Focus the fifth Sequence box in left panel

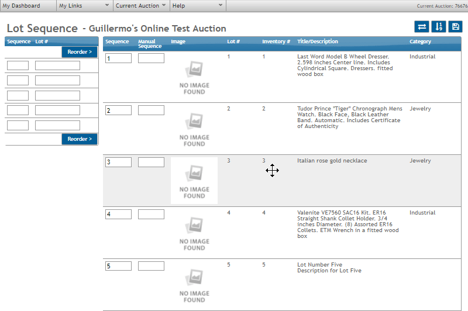click(18, 126)
